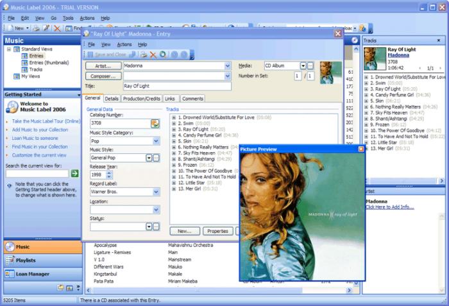Click Loan Music to someone link
Viewport: 449px width, 306px height.
click(35, 138)
